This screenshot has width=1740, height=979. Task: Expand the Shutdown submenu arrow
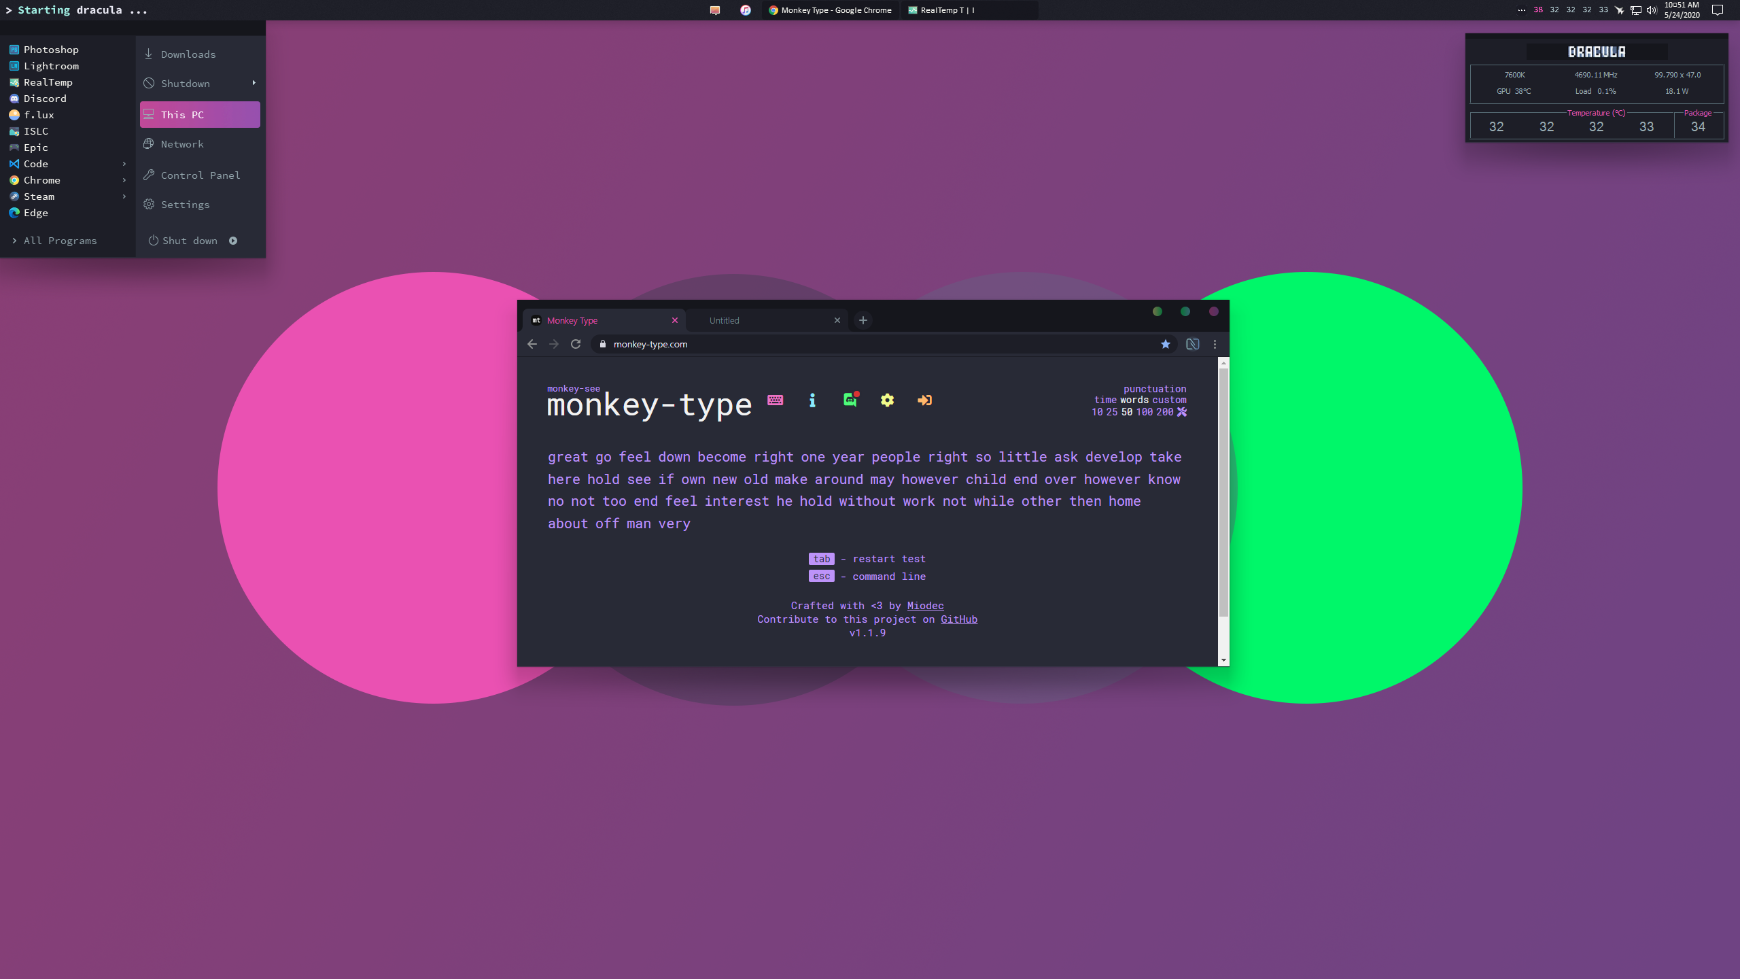pos(254,83)
